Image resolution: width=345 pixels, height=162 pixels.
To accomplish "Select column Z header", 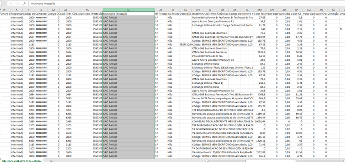I will click(41, 10).
